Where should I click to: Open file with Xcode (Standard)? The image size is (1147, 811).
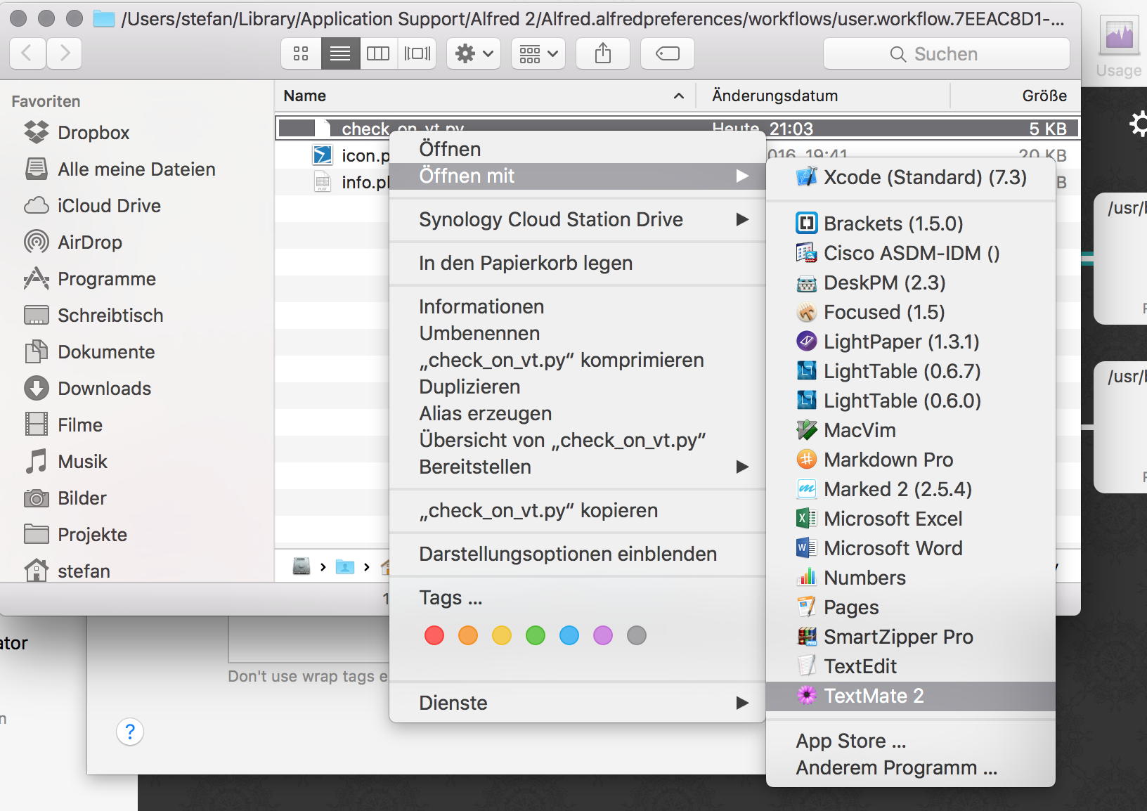911,177
